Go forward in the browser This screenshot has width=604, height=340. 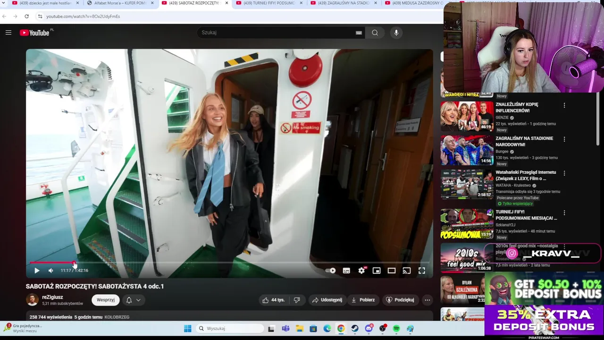pos(15,16)
